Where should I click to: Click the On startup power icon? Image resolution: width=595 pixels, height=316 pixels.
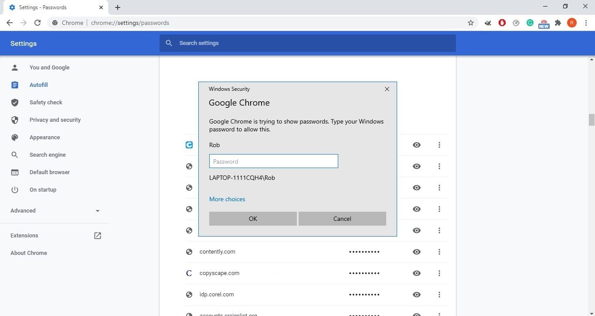tap(15, 189)
